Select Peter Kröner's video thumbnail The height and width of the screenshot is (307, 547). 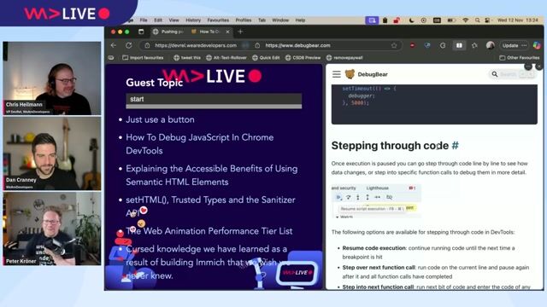coord(52,229)
